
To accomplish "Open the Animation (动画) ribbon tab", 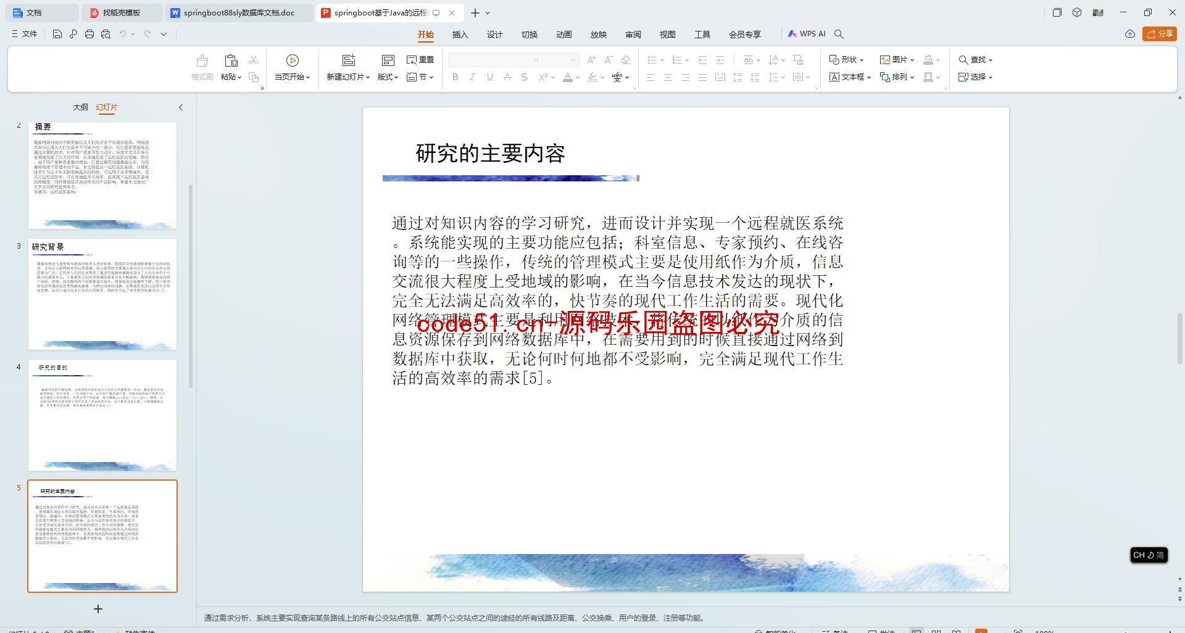I will tap(563, 35).
